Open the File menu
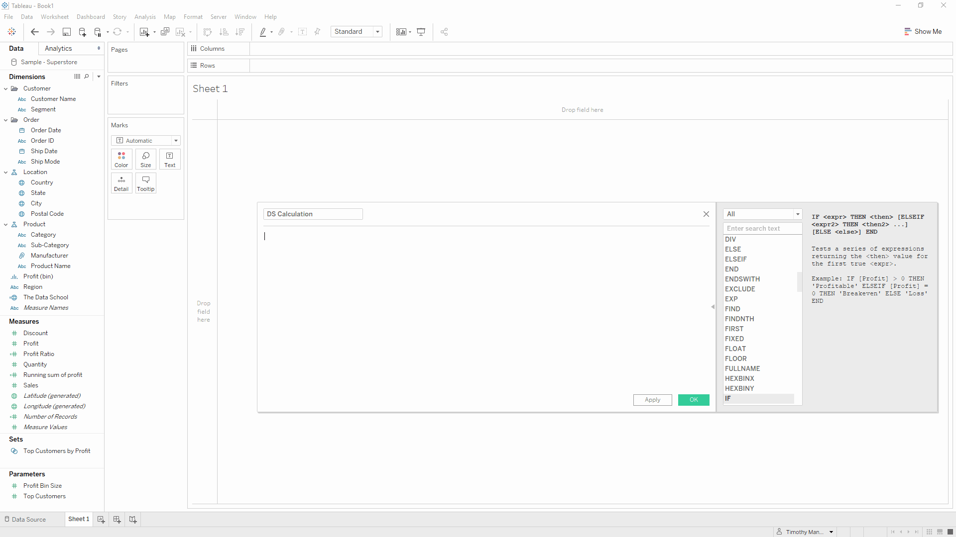Screen dimensions: 956x537 coord(8,17)
